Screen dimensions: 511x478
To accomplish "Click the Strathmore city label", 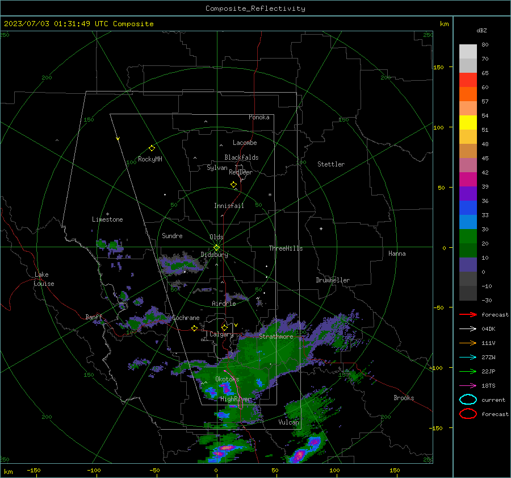I will tap(276, 336).
